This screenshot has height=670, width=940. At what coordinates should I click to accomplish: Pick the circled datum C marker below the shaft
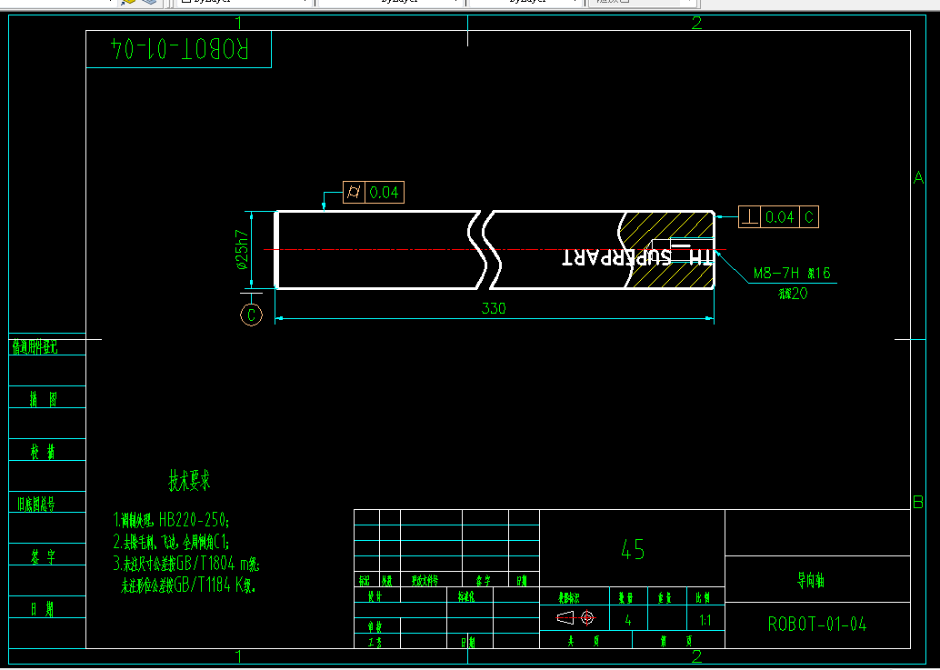tap(251, 315)
